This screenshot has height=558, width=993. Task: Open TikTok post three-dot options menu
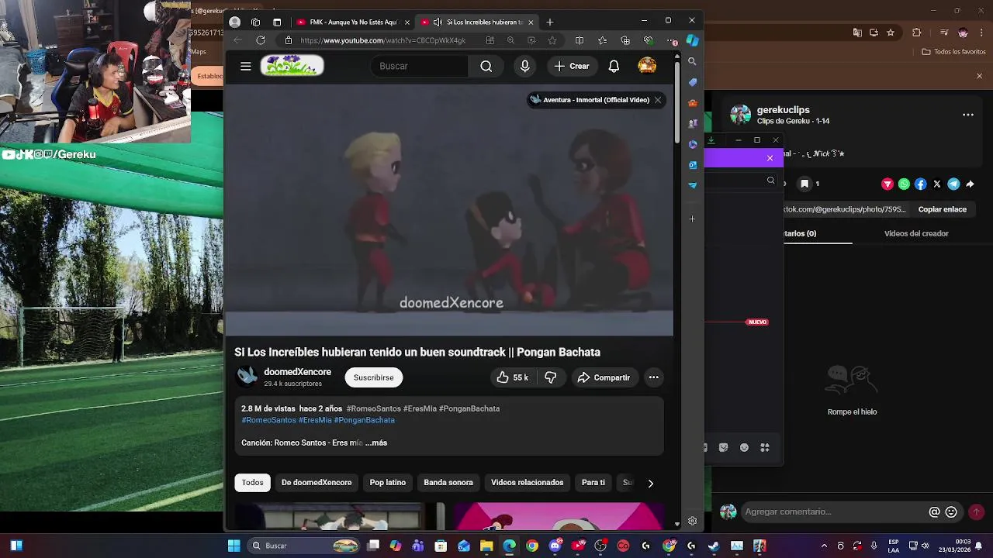(968, 115)
